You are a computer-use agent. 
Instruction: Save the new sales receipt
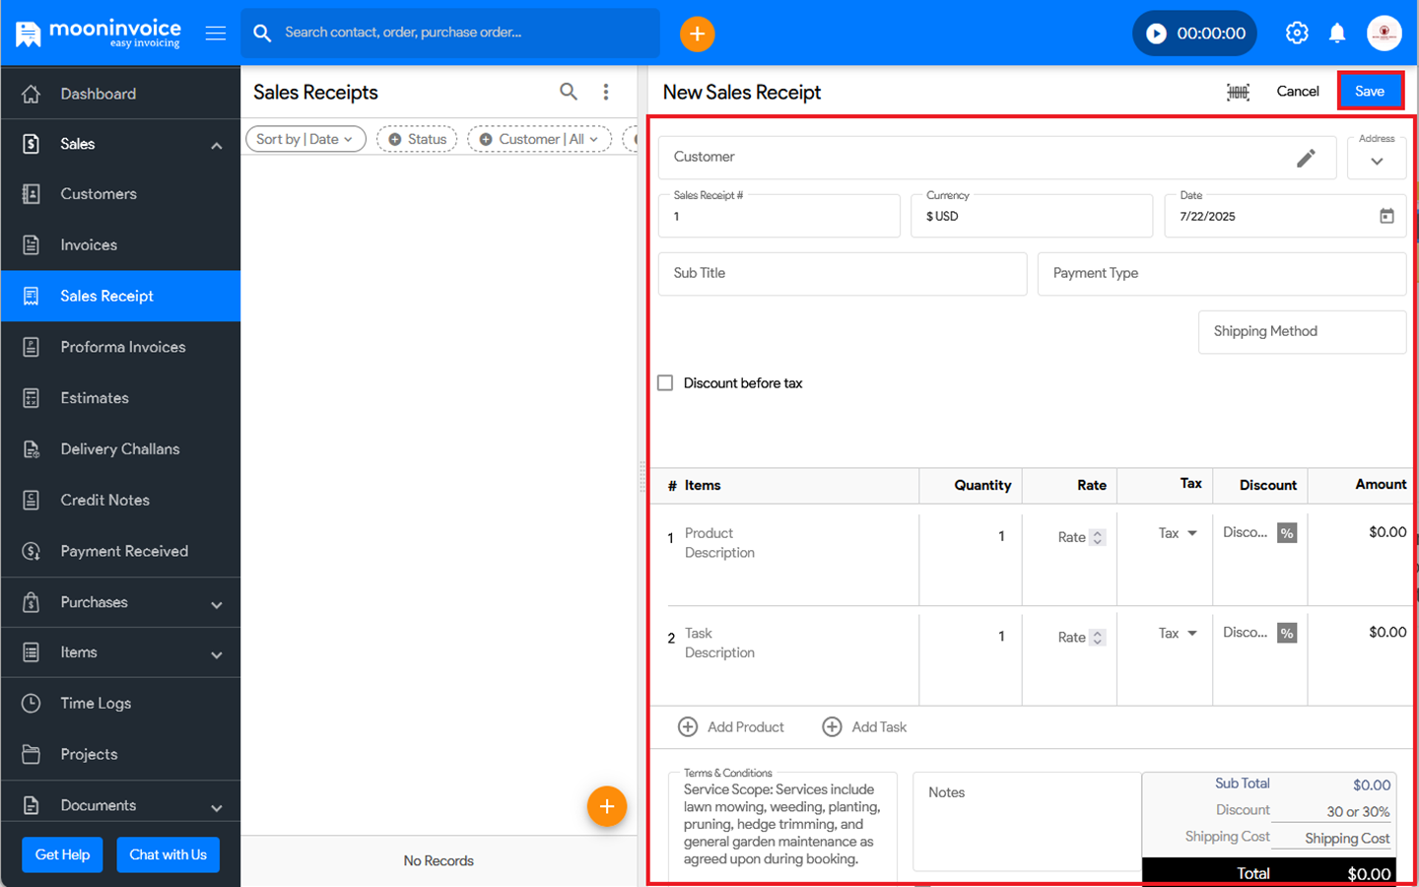(1370, 91)
